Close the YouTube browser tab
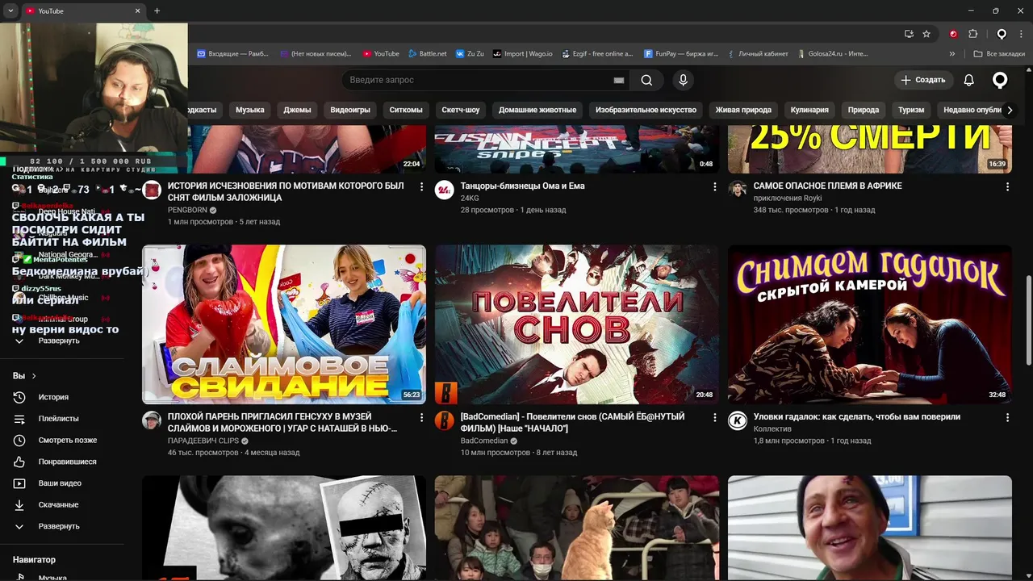Screen dimensions: 1033x581 [x=137, y=10]
